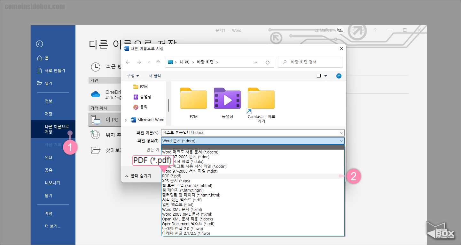461x245 pixels.
Task: Select 이 PC save location
Action: [x=105, y=120]
